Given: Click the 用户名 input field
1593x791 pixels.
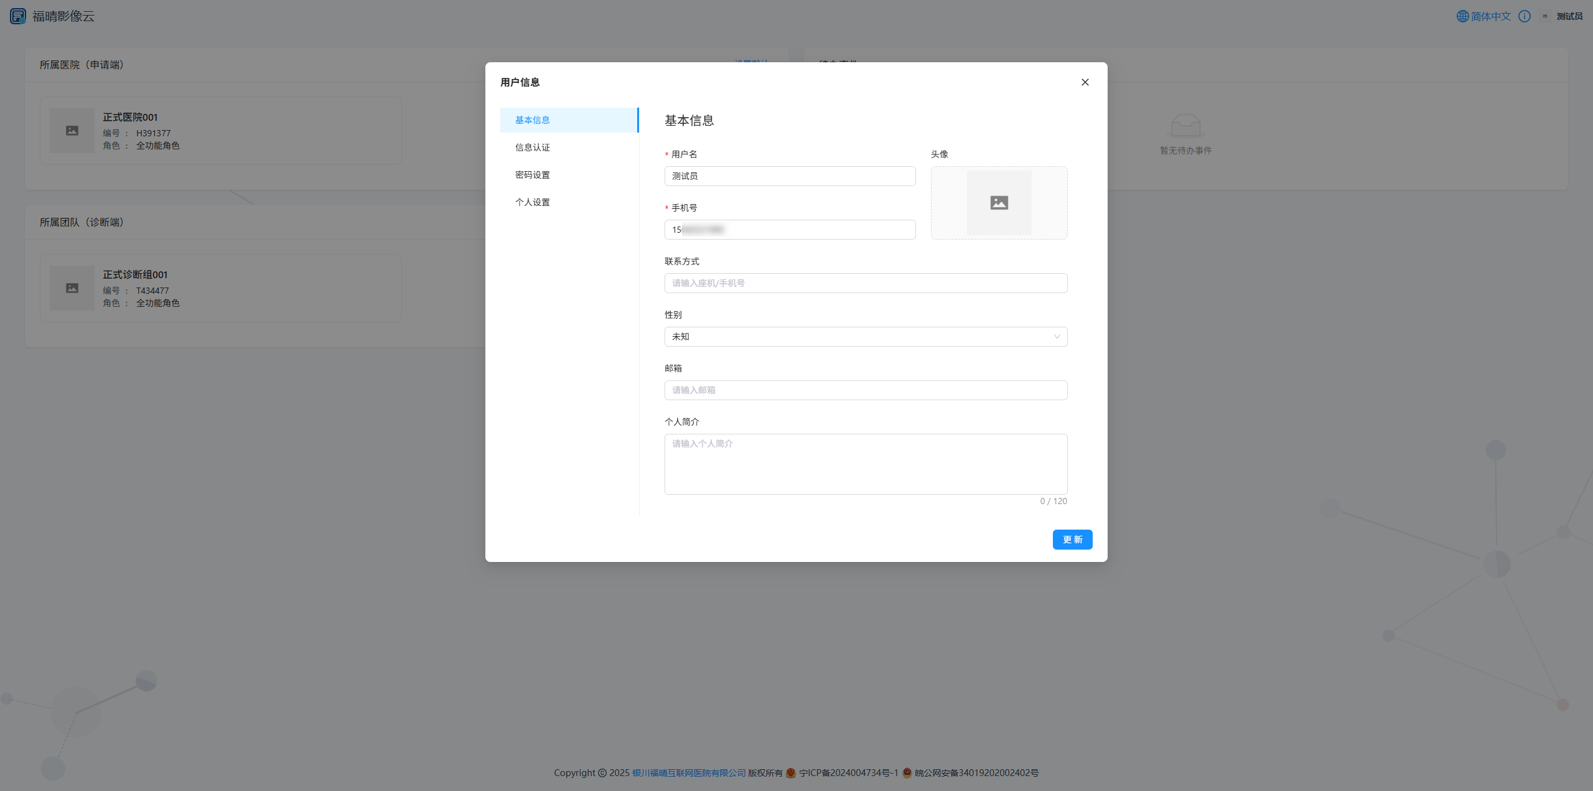Looking at the screenshot, I should [x=790, y=176].
